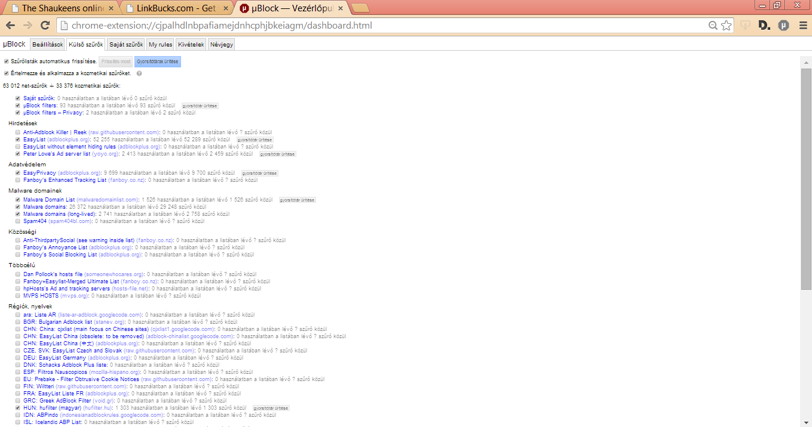Screen dimensions: 812x427
Task: Click the browser back arrow
Action: click(x=10, y=26)
